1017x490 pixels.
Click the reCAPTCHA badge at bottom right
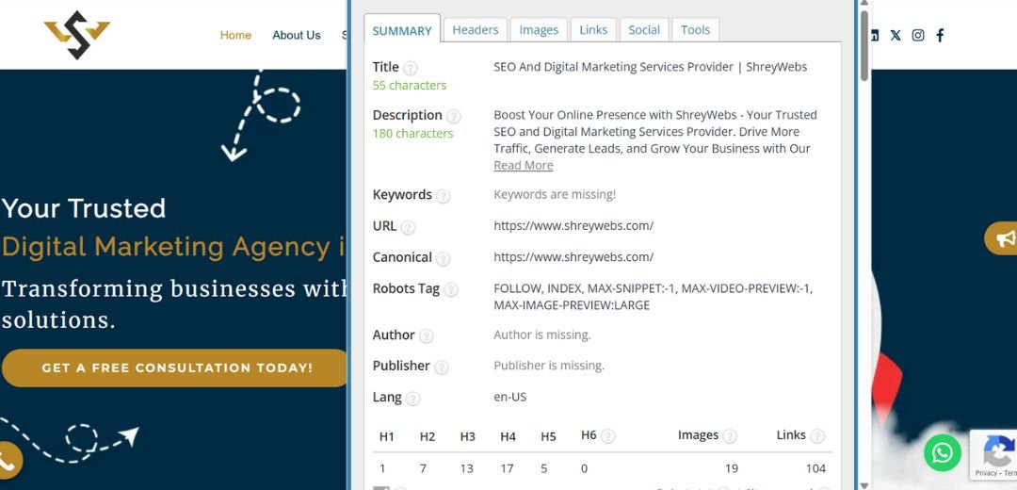pyautogui.click(x=993, y=455)
